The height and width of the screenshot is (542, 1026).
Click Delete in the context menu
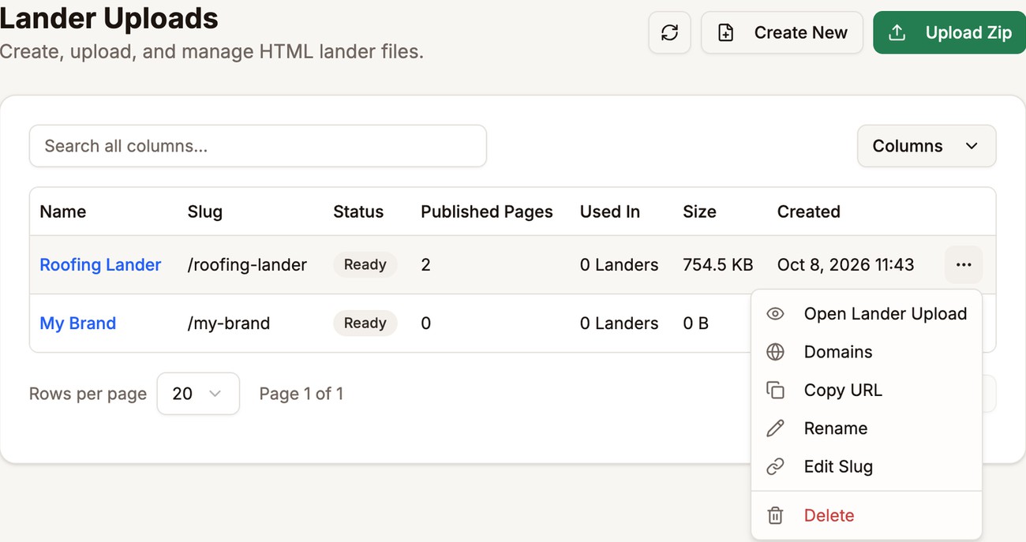pyautogui.click(x=867, y=515)
